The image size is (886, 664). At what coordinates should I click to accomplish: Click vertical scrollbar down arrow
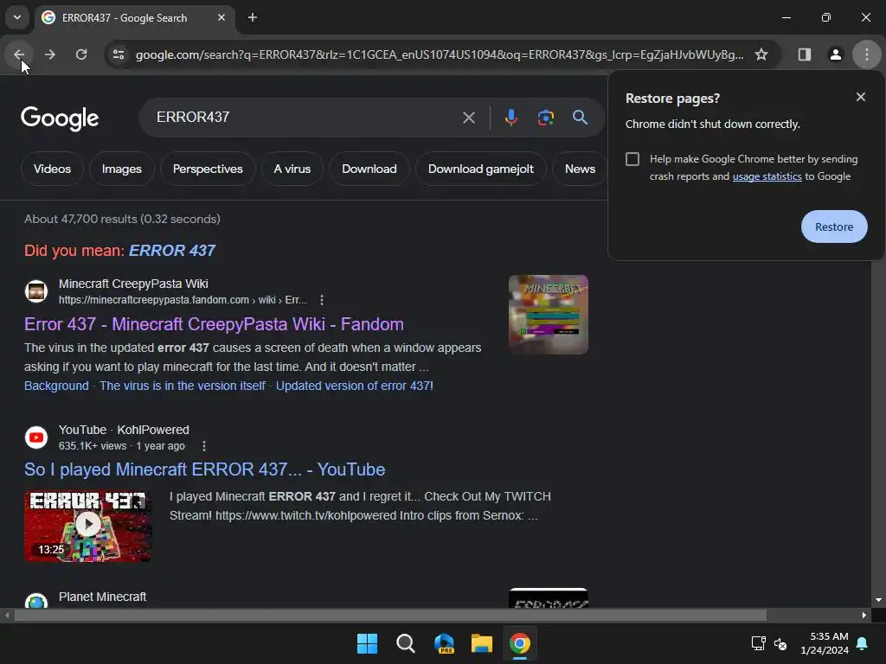point(878,600)
